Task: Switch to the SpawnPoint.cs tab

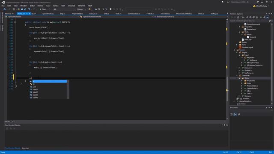Action: pos(48,14)
